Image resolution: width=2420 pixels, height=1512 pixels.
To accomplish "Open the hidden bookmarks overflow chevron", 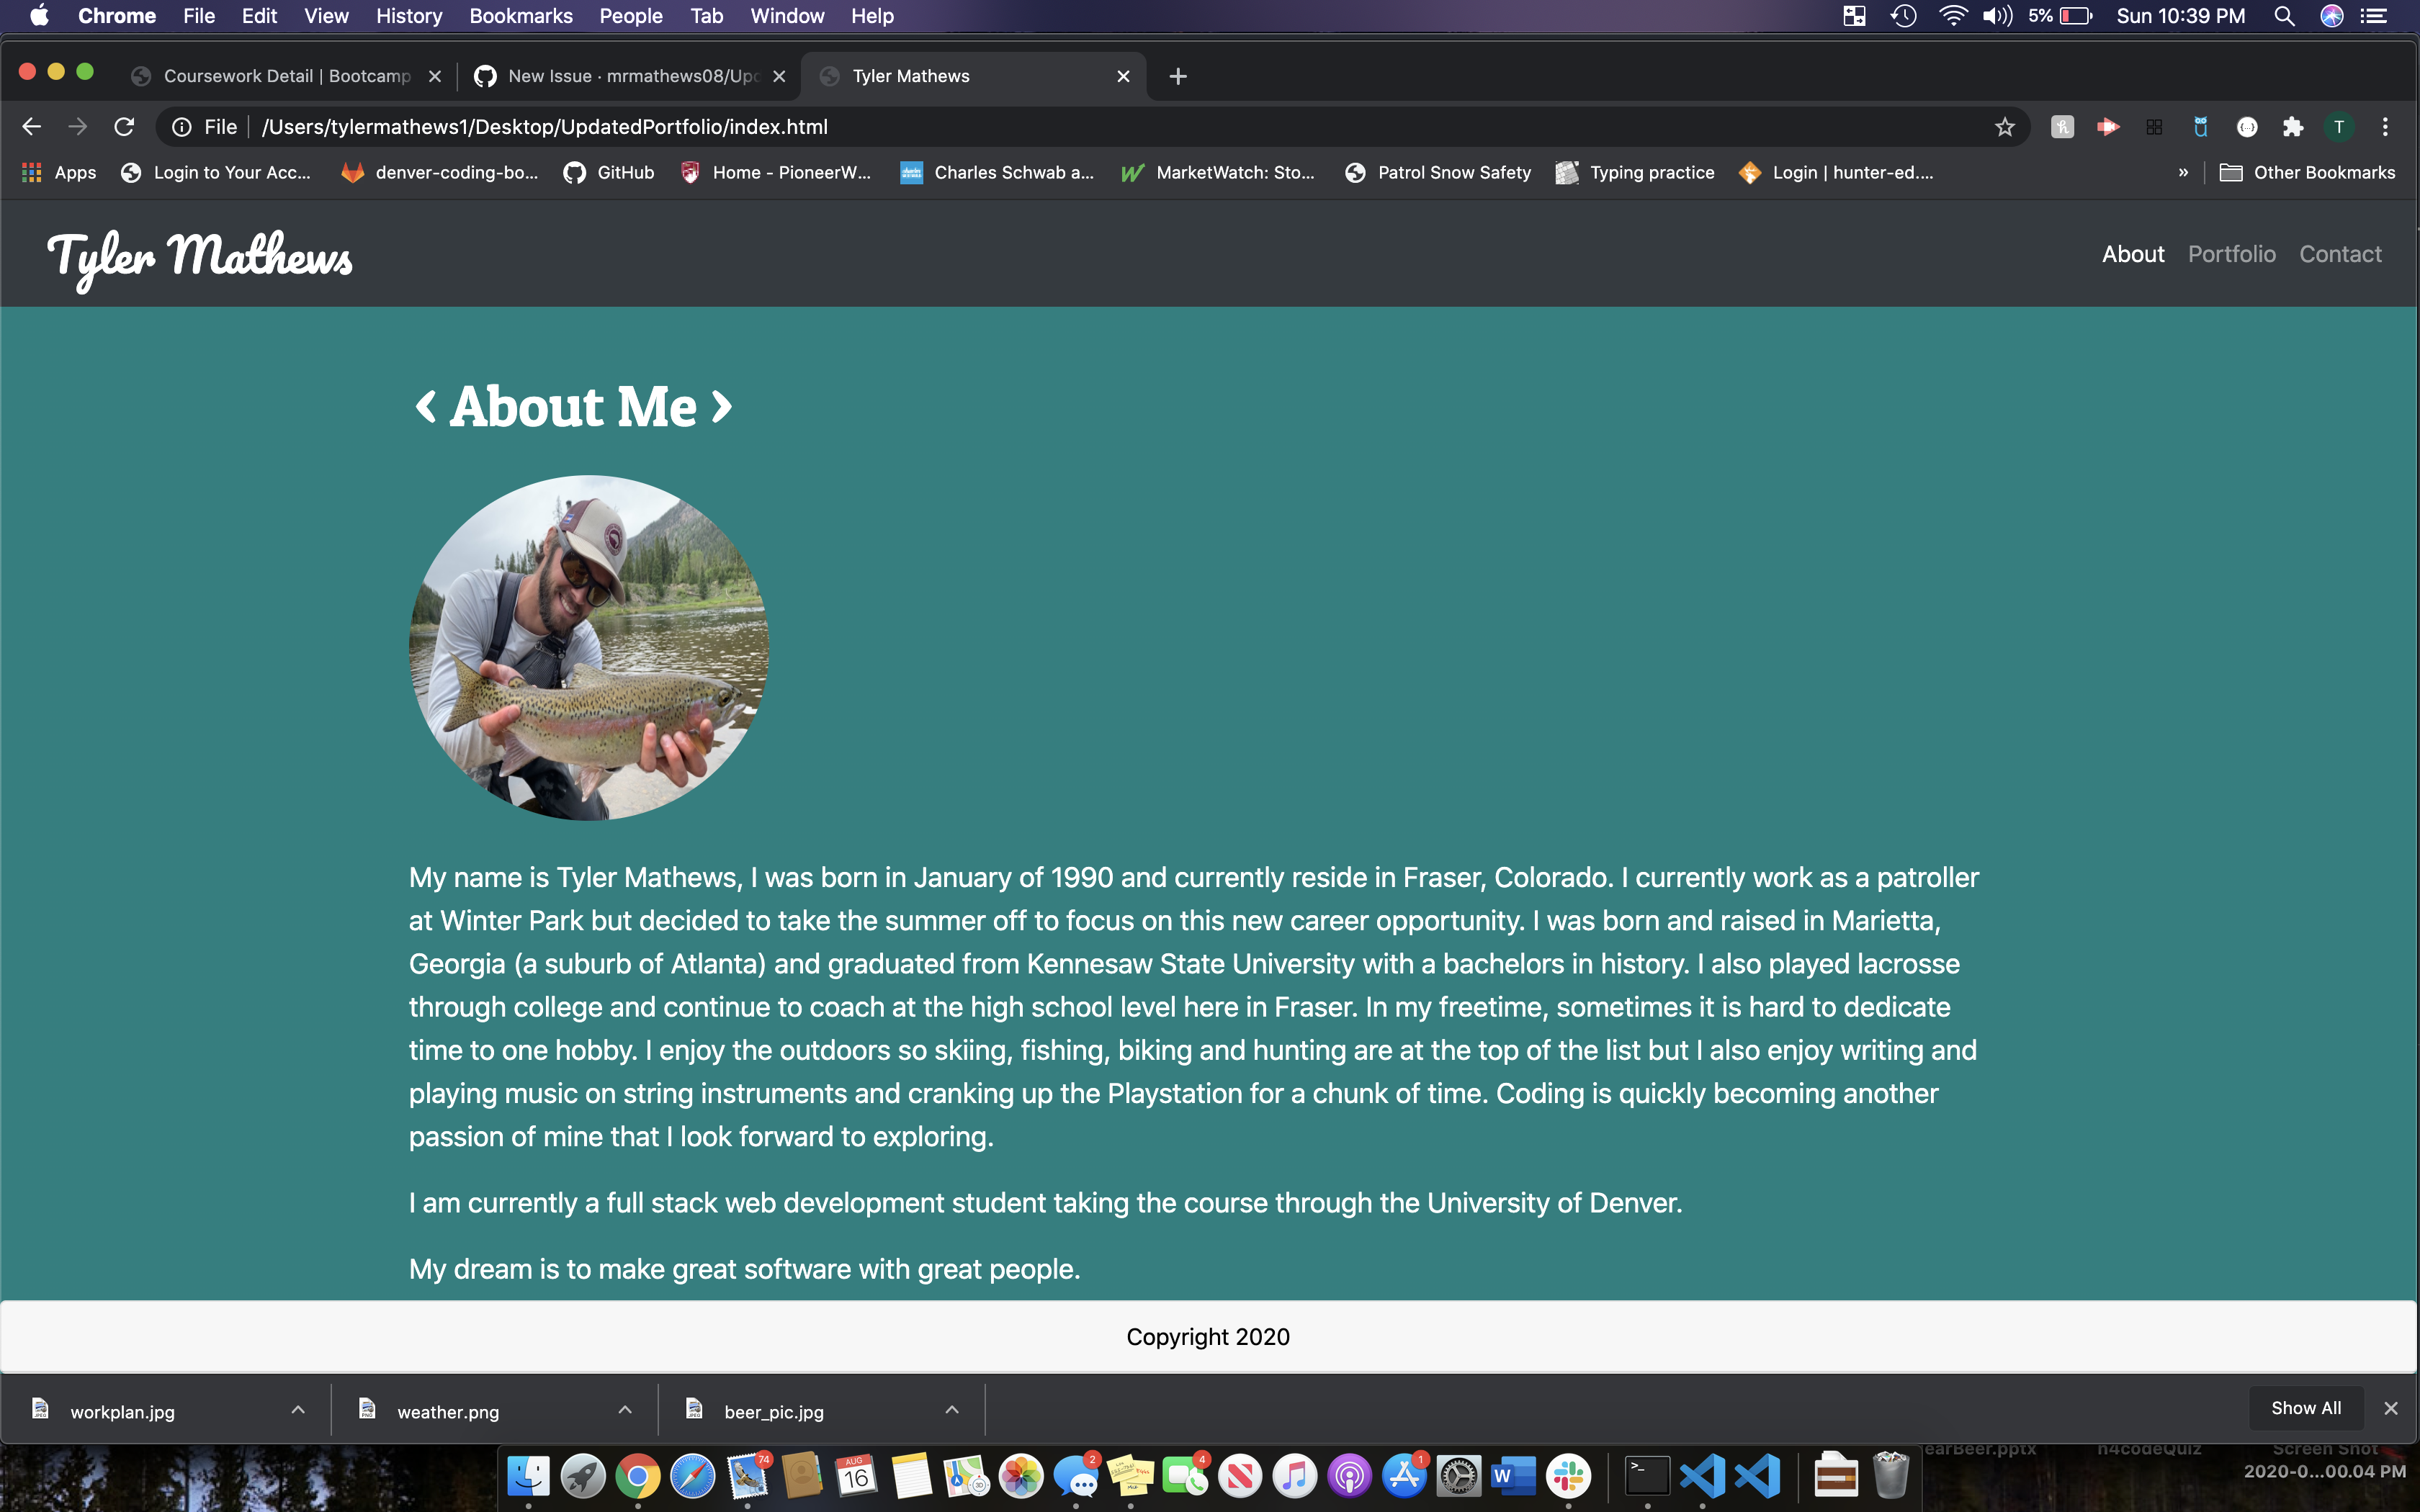I will [2183, 172].
